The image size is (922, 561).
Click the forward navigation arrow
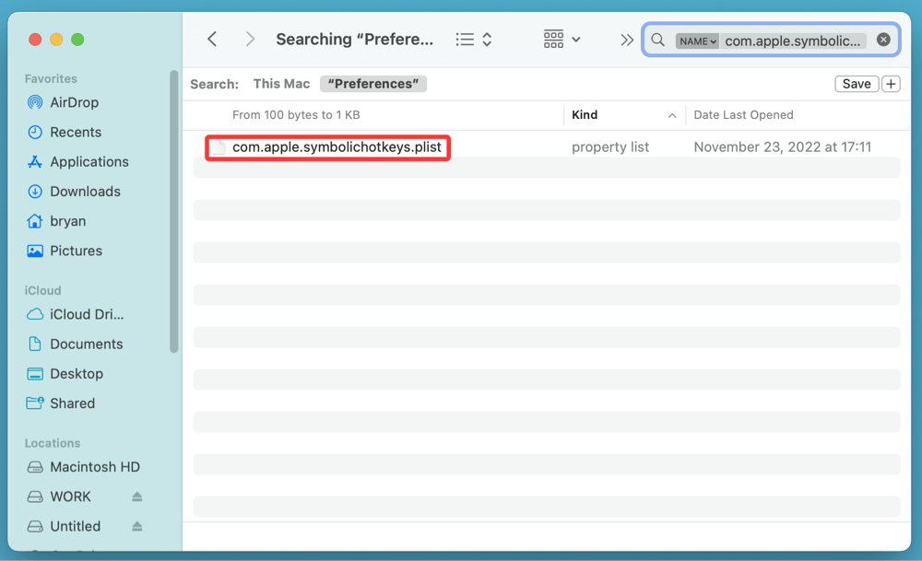[250, 40]
